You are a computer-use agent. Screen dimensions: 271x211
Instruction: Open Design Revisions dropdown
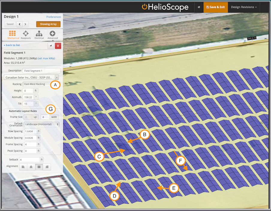pyautogui.click(x=244, y=7)
